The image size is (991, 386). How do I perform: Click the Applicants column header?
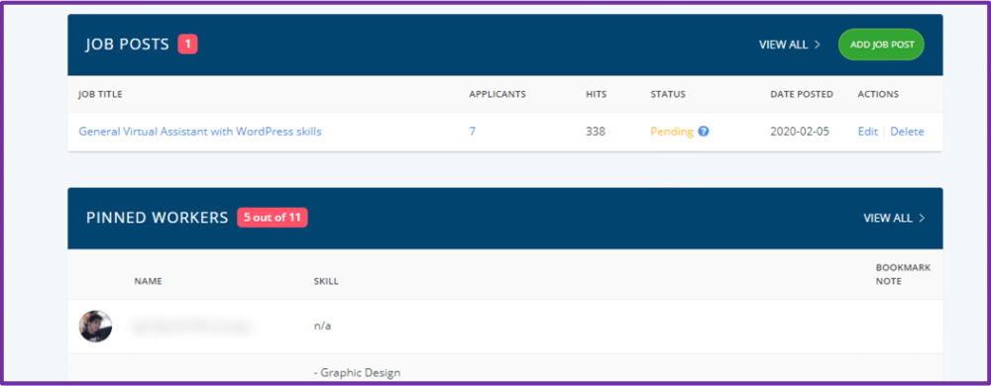[497, 95]
